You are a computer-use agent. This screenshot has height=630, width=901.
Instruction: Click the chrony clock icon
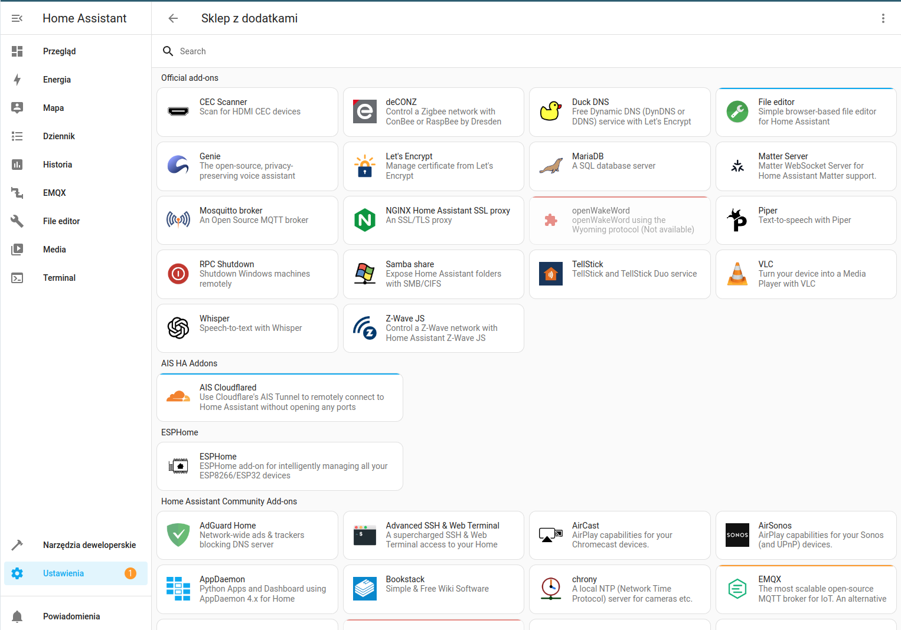click(551, 589)
